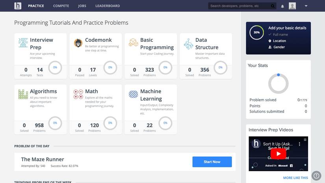This screenshot has height=183, width=325.
Task: Open the Machine Learning mesh icon
Action: click(133, 94)
